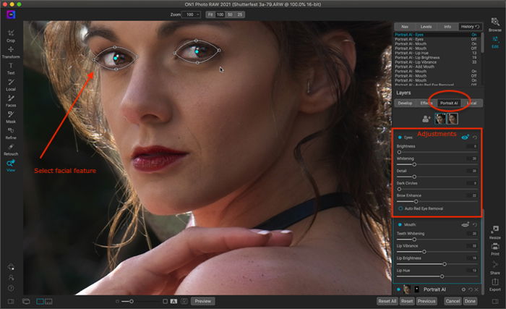
Task: Activate the Faces tool
Action: (11, 101)
